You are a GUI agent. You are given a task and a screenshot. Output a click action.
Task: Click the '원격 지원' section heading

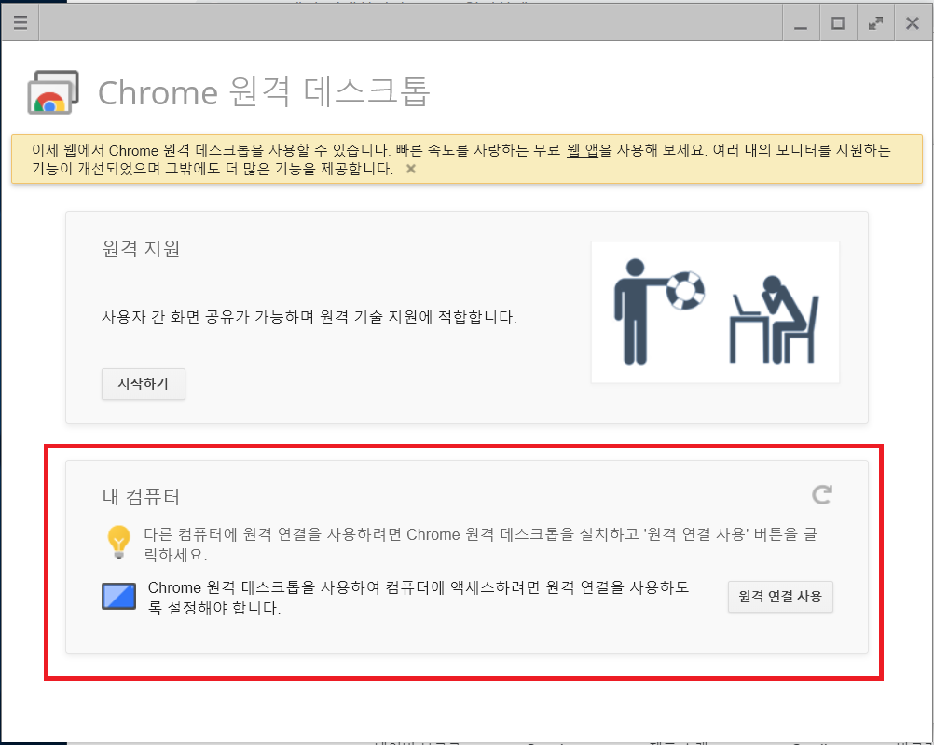(x=141, y=249)
